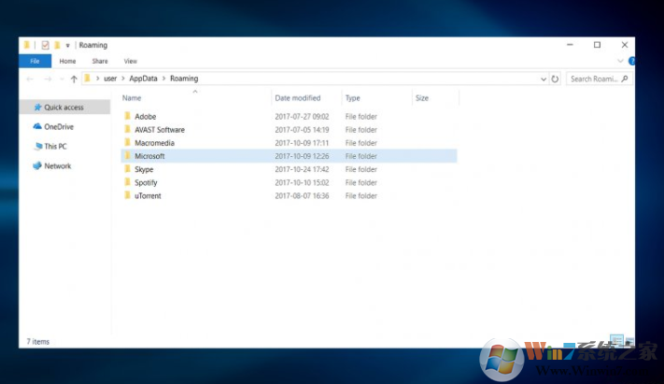664x384 pixels.
Task: Open the Share ribbon tab
Action: (99, 61)
